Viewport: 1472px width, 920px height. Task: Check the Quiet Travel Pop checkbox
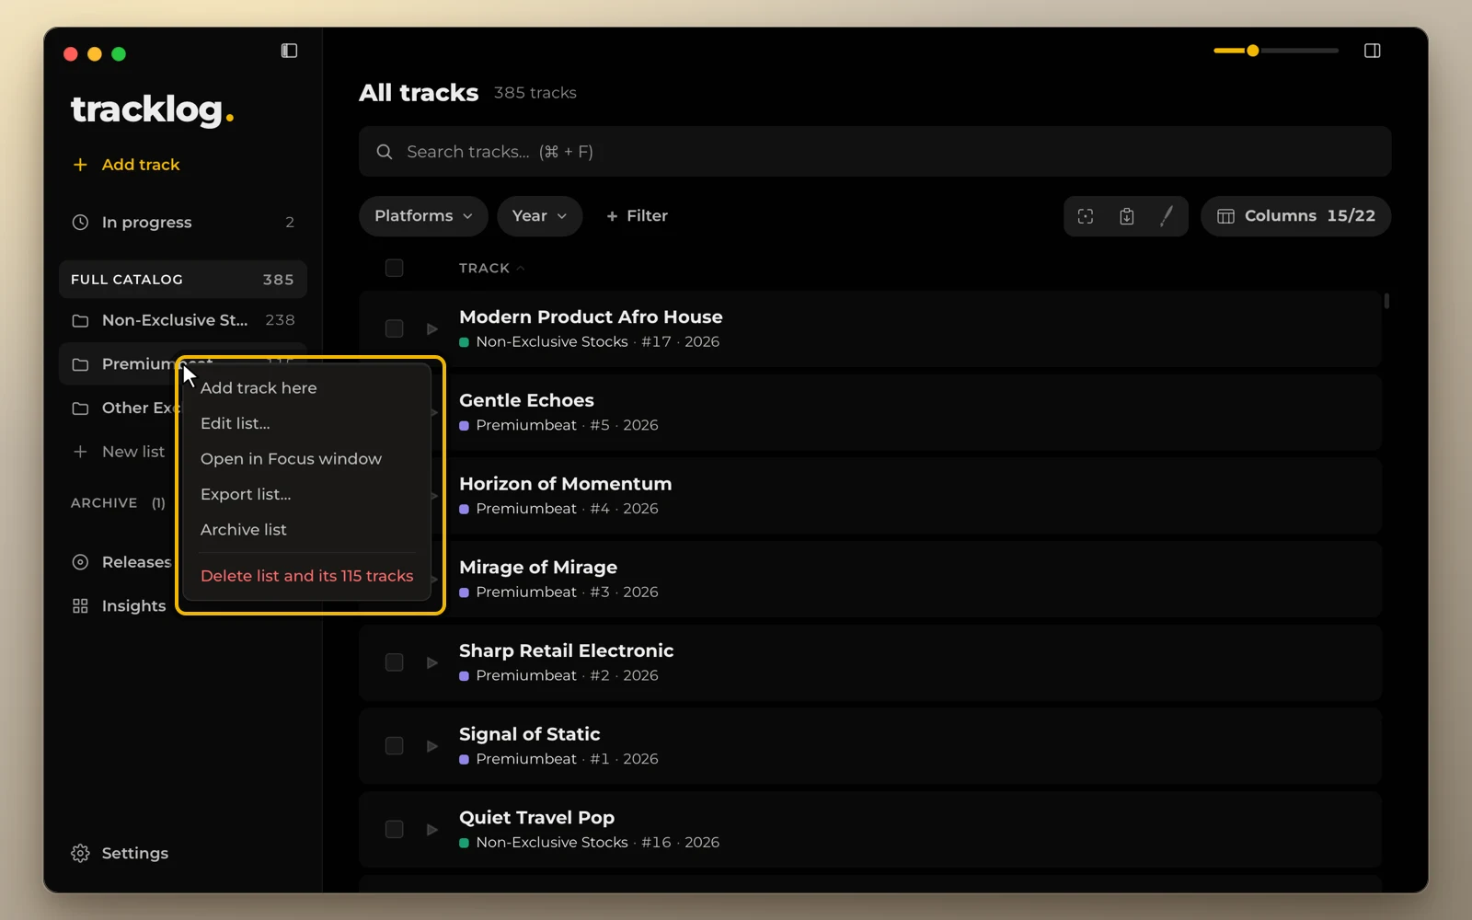394,830
